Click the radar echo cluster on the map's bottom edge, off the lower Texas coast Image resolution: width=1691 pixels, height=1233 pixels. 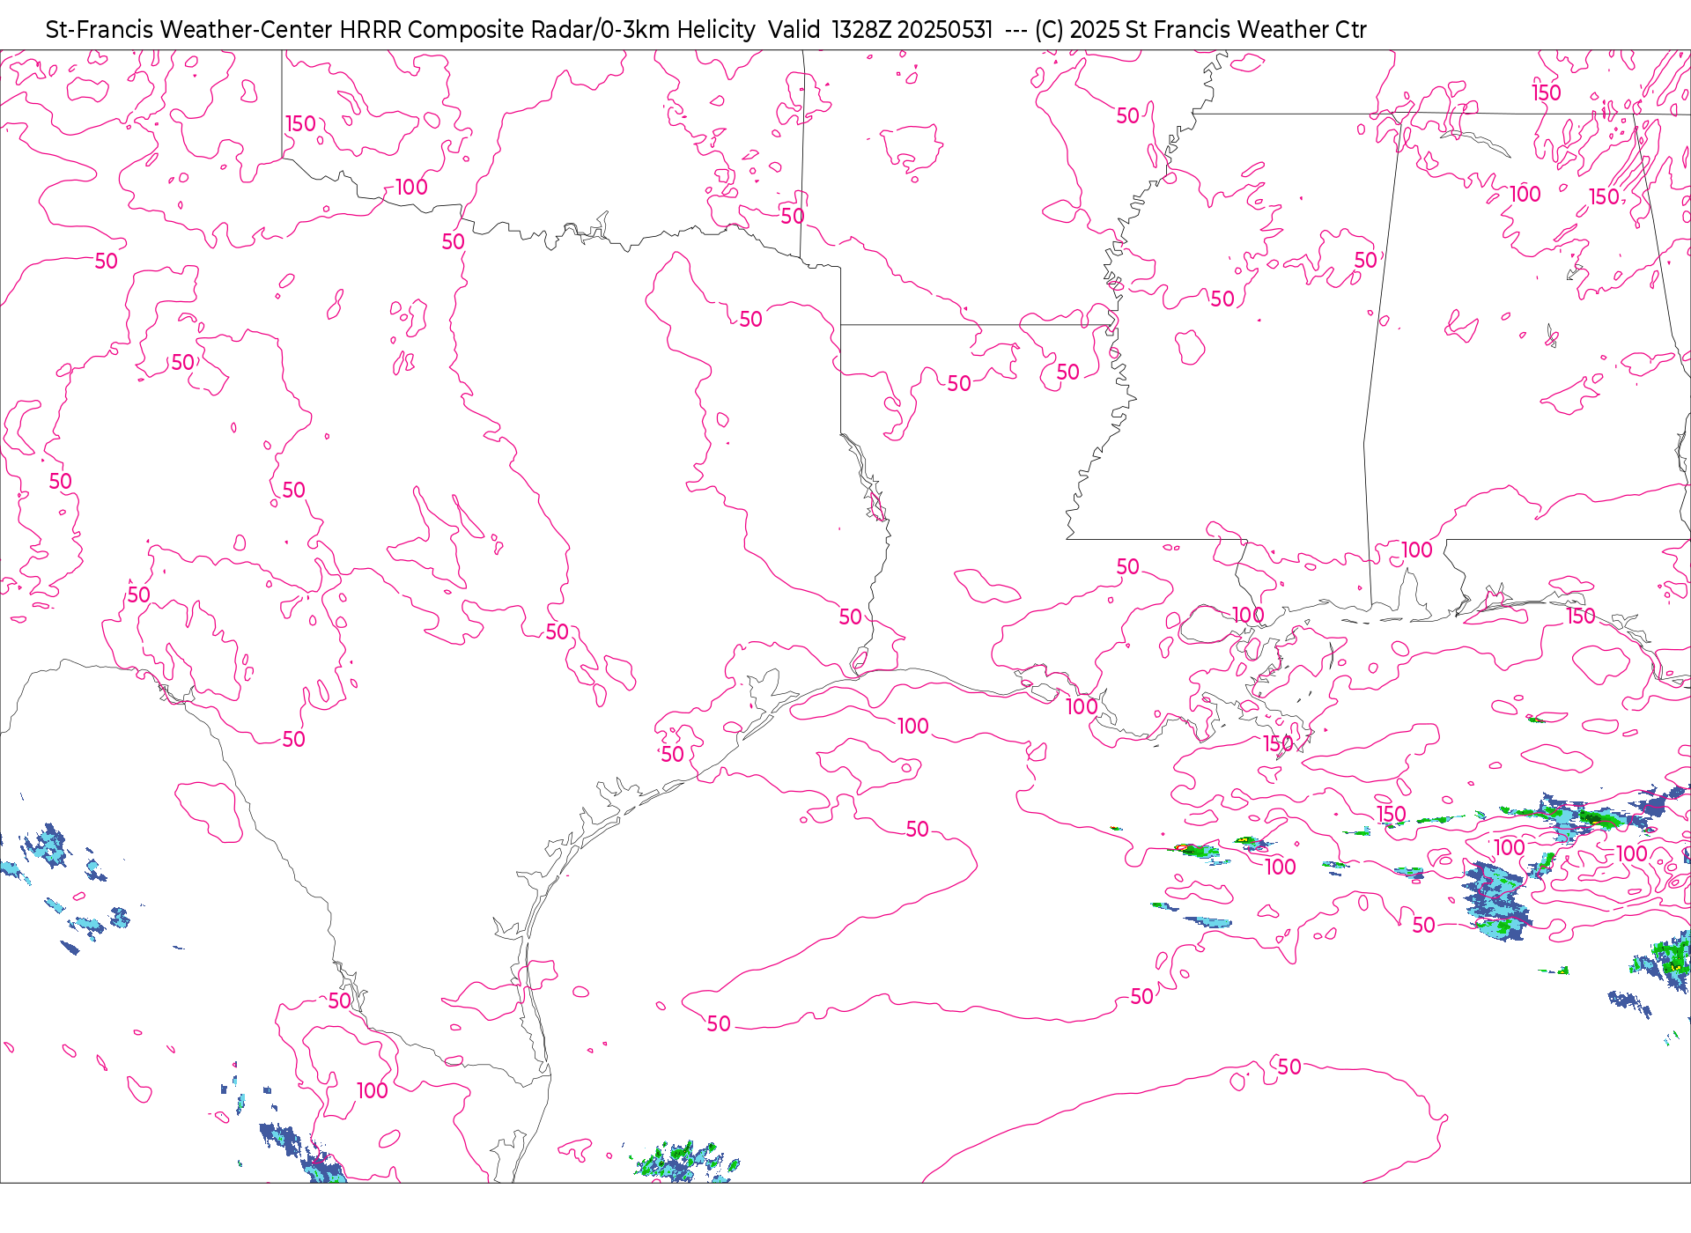point(688,1163)
